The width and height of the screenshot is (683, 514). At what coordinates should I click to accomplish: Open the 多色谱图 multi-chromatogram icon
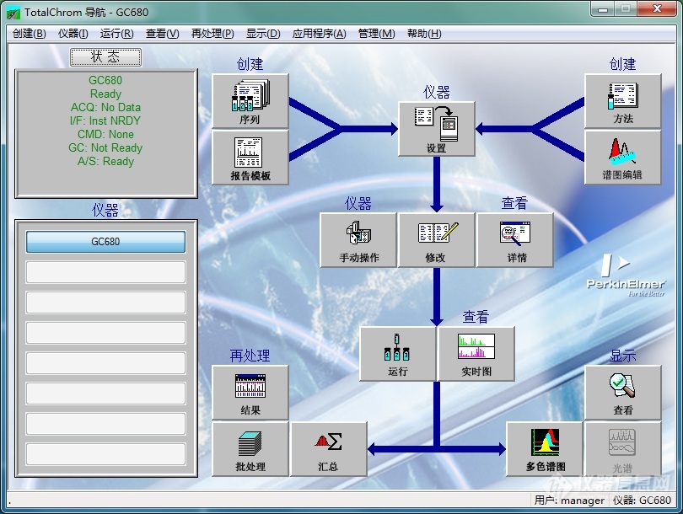coord(545,449)
